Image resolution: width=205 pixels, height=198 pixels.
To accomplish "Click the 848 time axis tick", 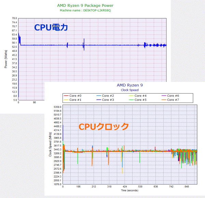I will point(187,186).
